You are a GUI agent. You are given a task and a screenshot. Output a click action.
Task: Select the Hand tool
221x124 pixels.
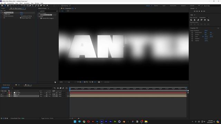point(8,6)
